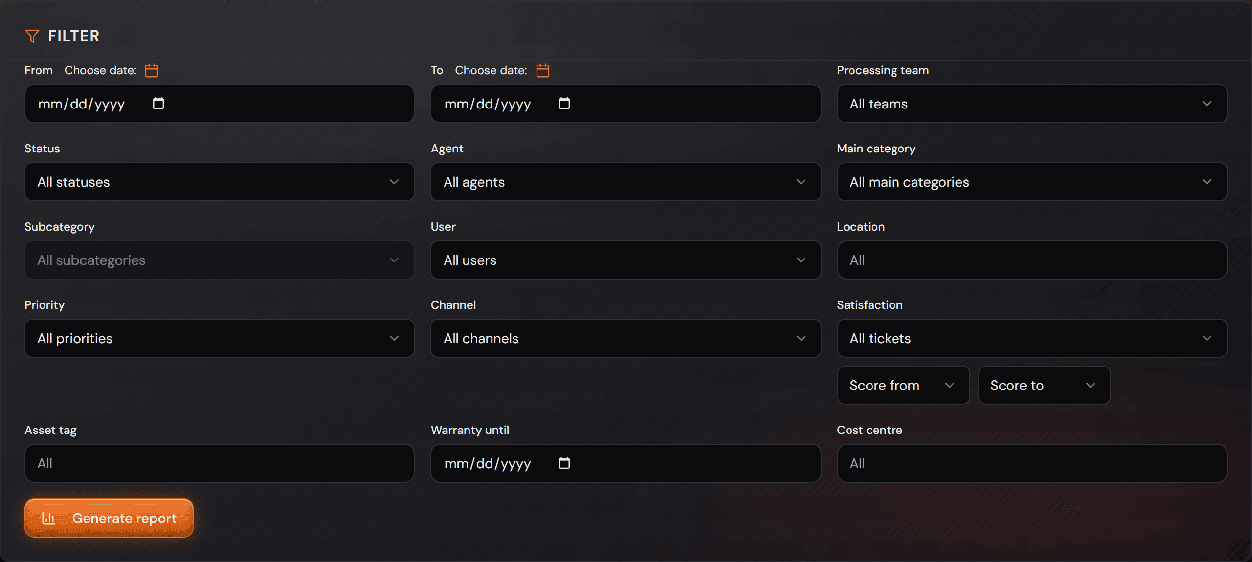Click into the Asset tag field
The height and width of the screenshot is (562, 1252).
pos(220,463)
